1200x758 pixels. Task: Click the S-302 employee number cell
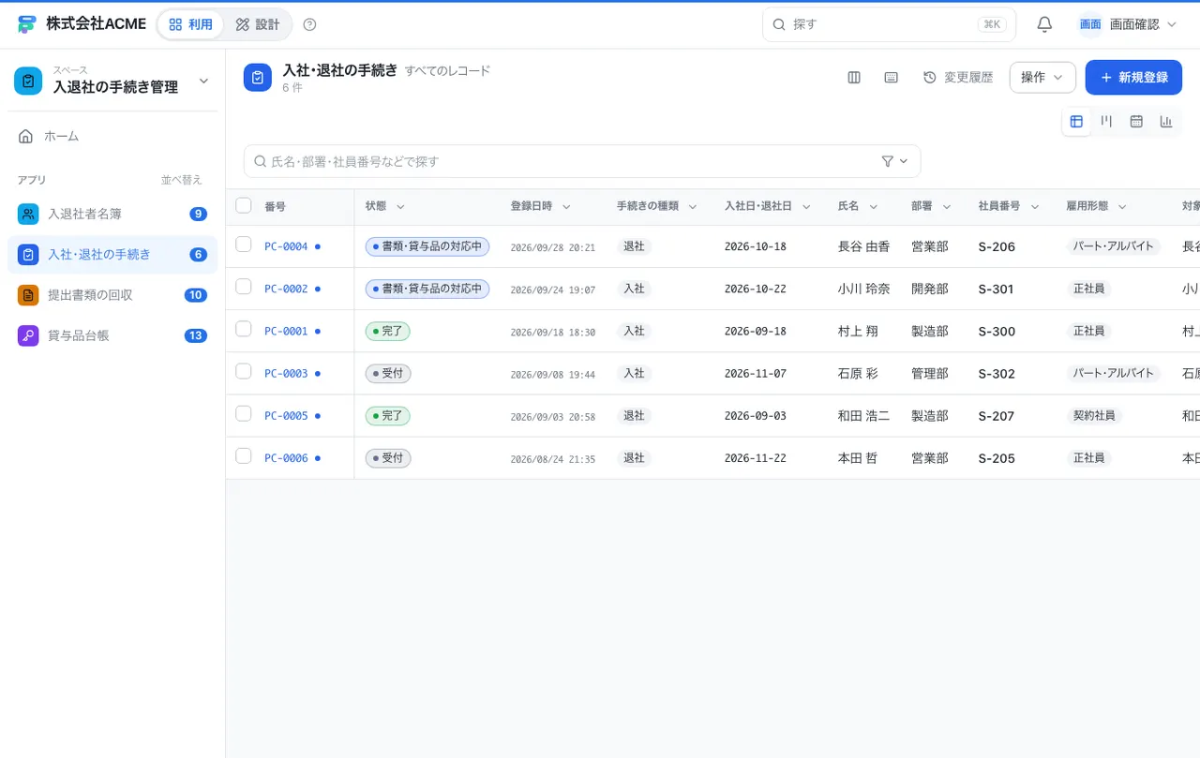(997, 374)
